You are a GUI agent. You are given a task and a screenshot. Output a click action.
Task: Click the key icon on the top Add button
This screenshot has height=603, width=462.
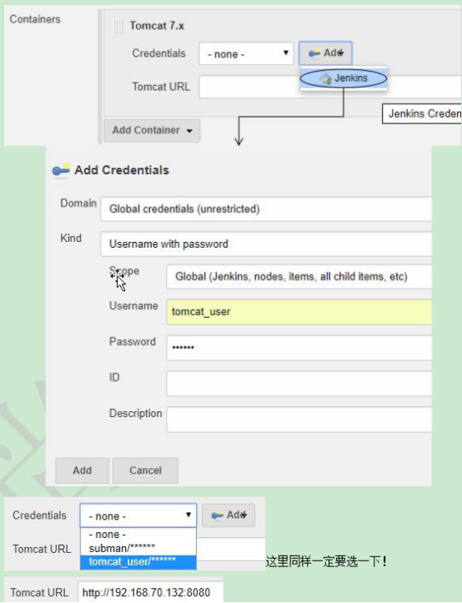(x=314, y=53)
